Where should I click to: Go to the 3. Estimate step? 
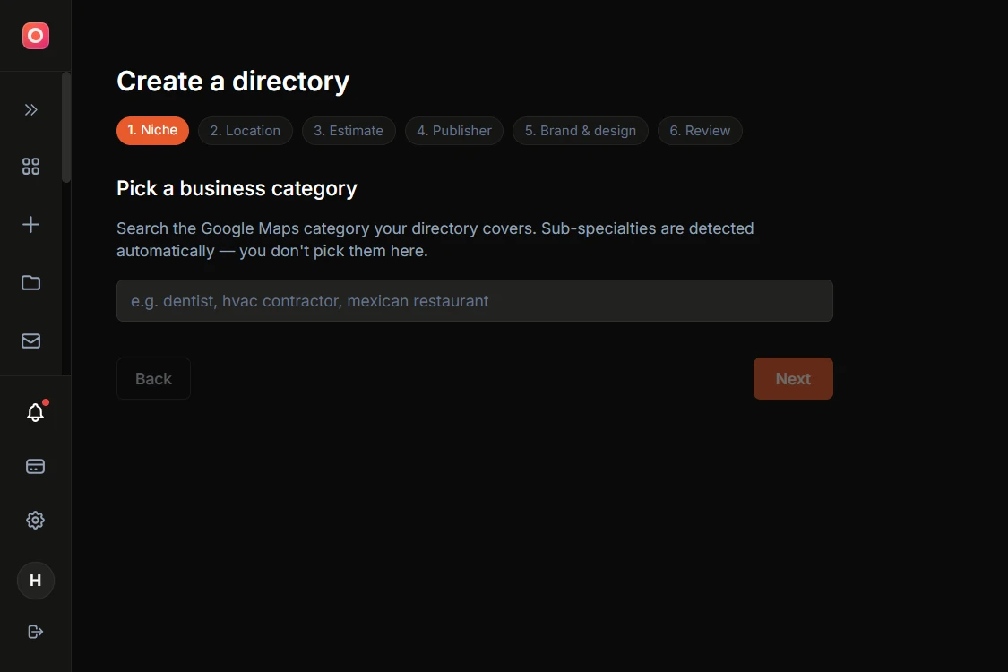(349, 131)
